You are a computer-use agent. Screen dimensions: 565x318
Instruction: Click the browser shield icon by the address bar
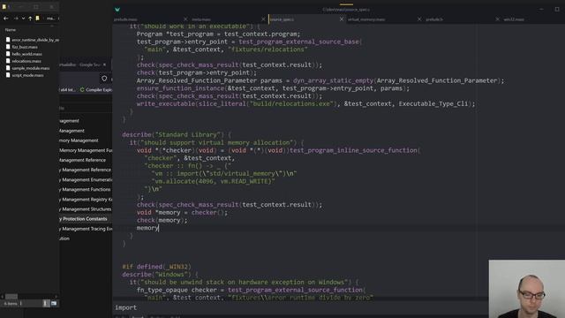[104, 79]
